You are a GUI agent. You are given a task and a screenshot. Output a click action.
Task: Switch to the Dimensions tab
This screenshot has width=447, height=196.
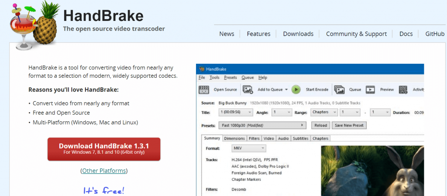[234, 138]
